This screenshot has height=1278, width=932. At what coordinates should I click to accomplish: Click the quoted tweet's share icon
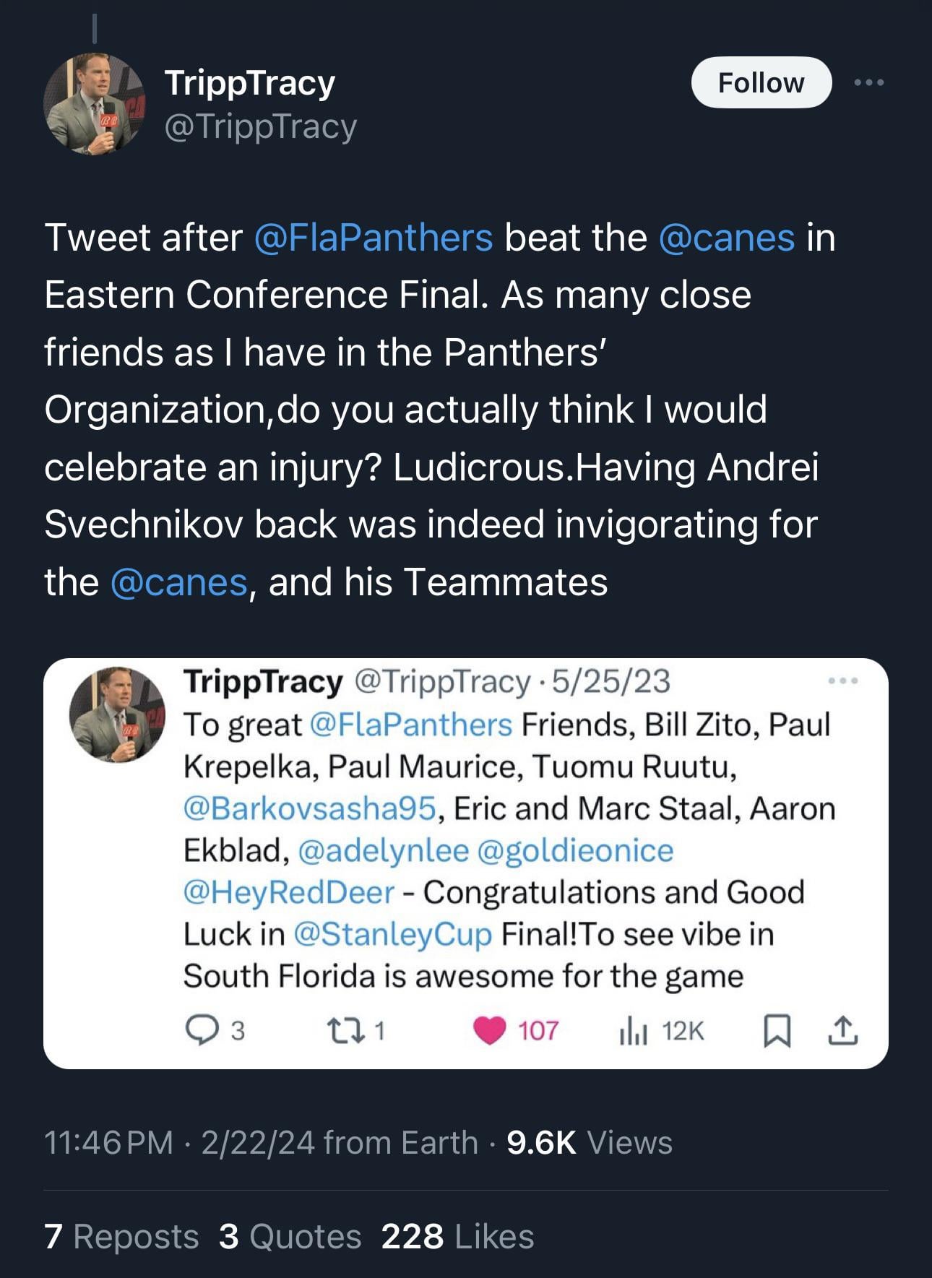pyautogui.click(x=842, y=1030)
